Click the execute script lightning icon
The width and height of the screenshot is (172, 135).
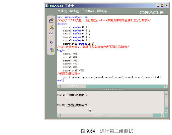(51, 27)
